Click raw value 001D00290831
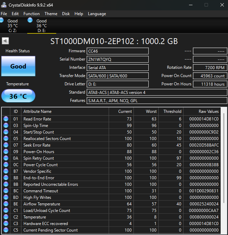 [x=204, y=191]
